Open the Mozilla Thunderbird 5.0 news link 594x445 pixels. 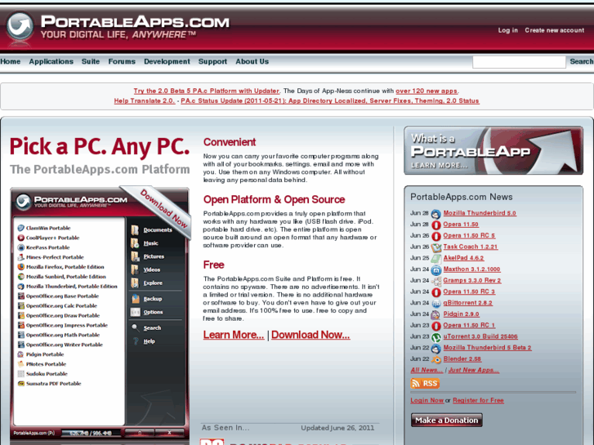click(480, 213)
